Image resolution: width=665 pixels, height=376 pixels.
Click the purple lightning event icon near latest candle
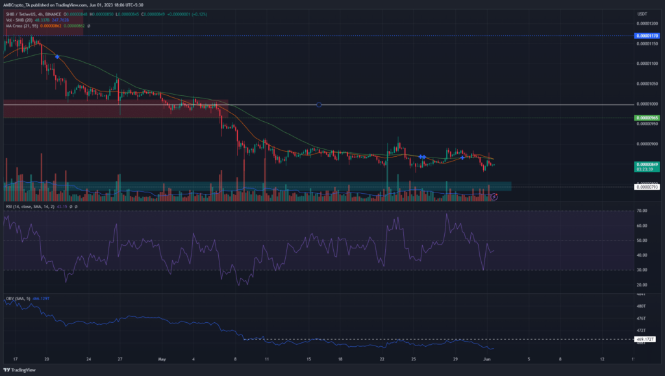495,196
